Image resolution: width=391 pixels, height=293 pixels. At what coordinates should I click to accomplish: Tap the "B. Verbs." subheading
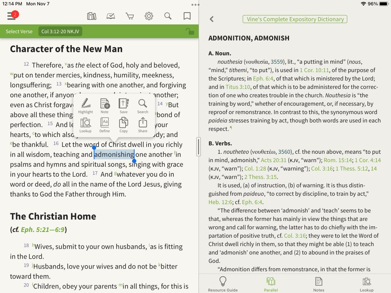click(x=220, y=143)
